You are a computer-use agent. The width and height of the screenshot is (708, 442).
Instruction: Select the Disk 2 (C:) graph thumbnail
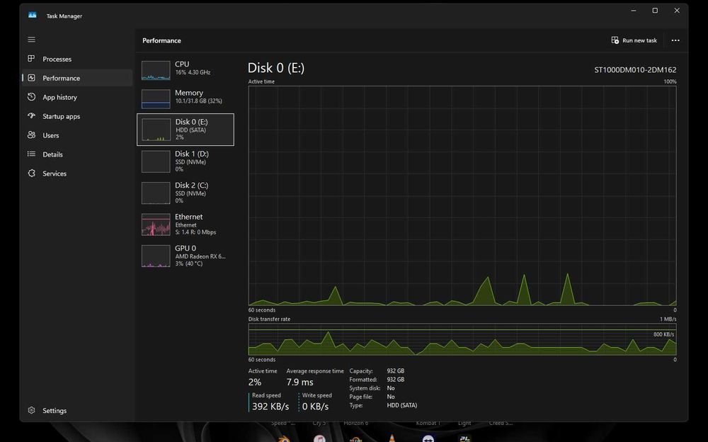tap(156, 193)
